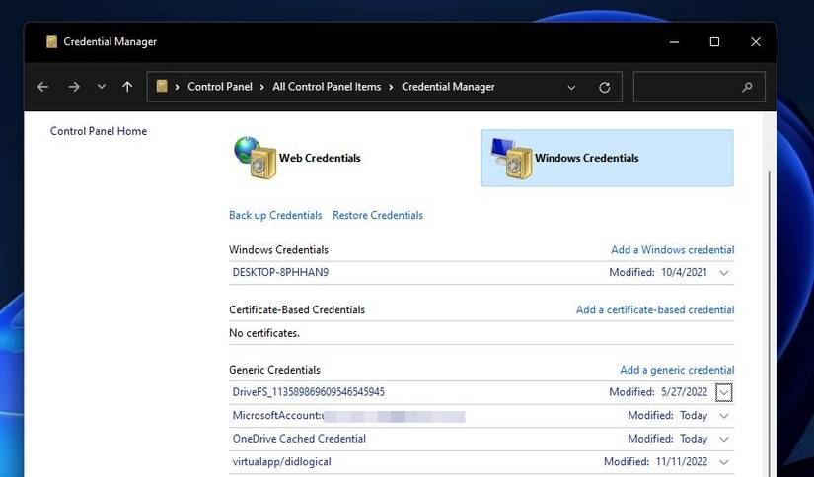Click Modified 11/11/2022 date text

click(x=655, y=461)
